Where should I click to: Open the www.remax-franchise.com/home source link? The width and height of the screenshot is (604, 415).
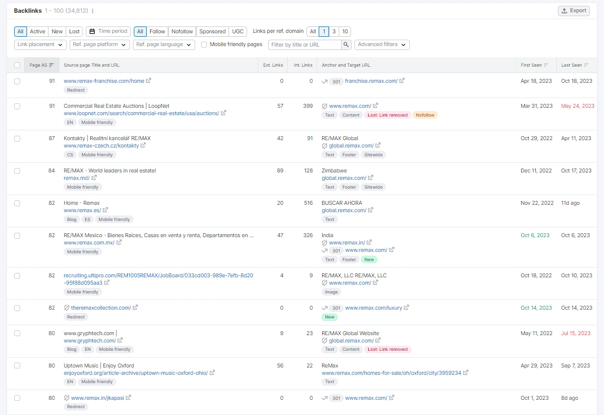(104, 81)
